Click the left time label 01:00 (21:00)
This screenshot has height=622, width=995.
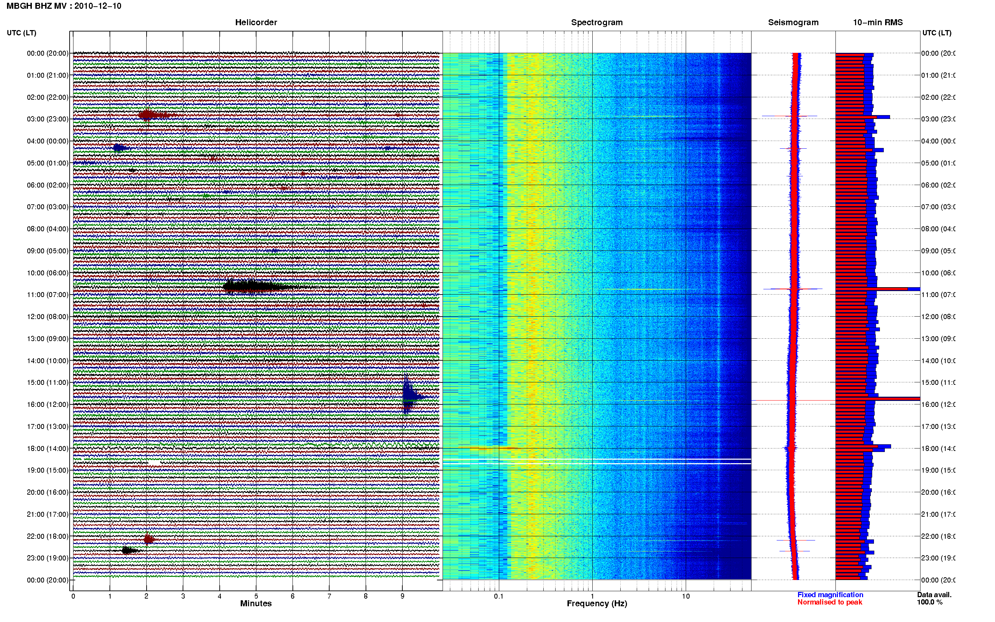click(48, 75)
